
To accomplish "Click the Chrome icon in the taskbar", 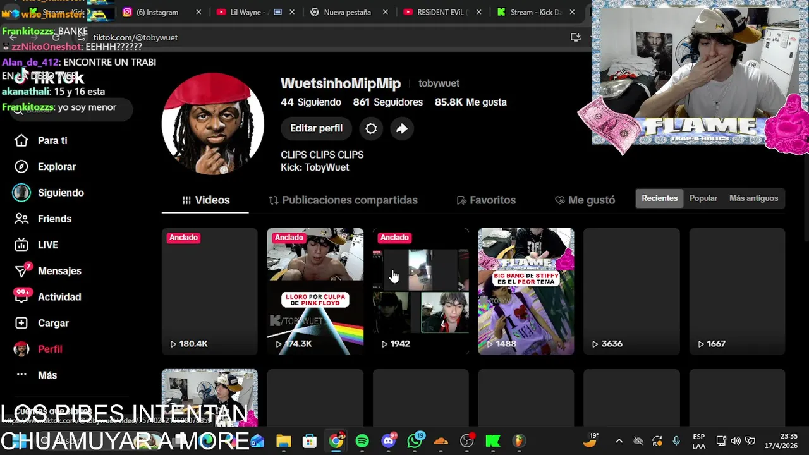I will click(x=336, y=440).
